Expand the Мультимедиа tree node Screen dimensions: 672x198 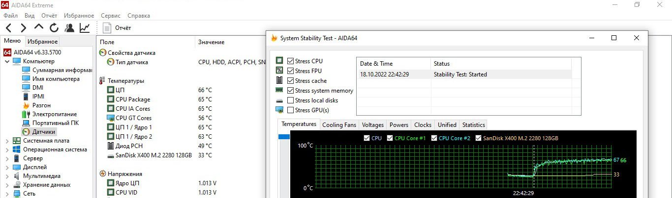click(x=7, y=176)
